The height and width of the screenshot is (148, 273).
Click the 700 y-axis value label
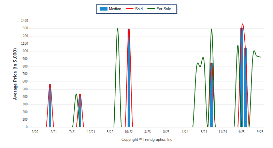(x=25, y=74)
